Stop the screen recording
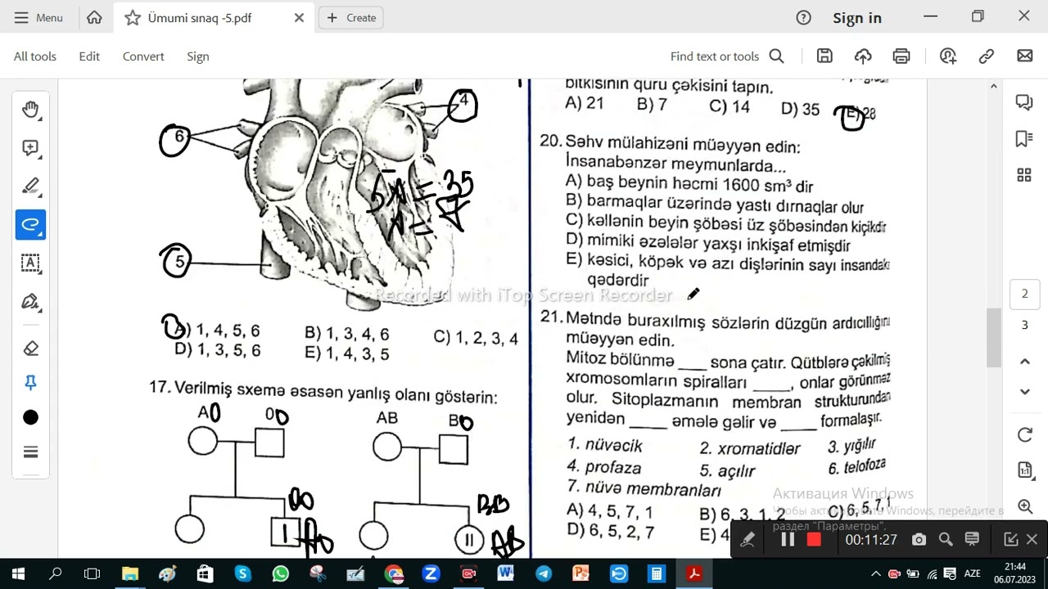This screenshot has height=589, width=1048. click(x=814, y=540)
